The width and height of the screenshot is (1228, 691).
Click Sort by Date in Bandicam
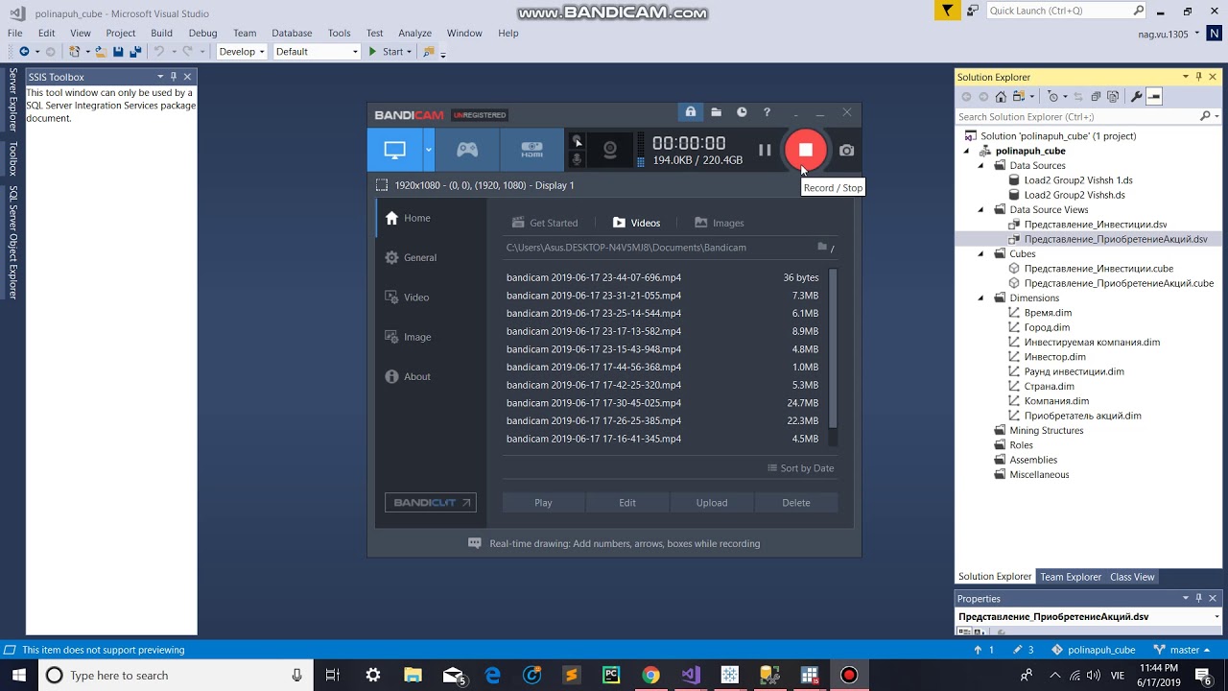point(801,468)
